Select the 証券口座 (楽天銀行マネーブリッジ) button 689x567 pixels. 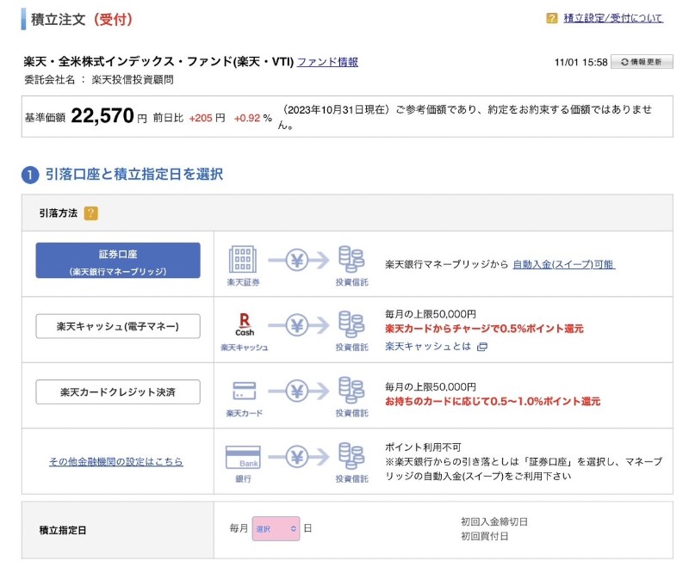coord(118,260)
